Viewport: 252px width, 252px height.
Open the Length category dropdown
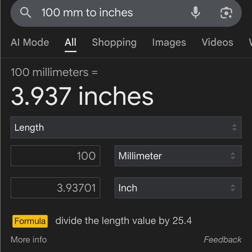126,127
